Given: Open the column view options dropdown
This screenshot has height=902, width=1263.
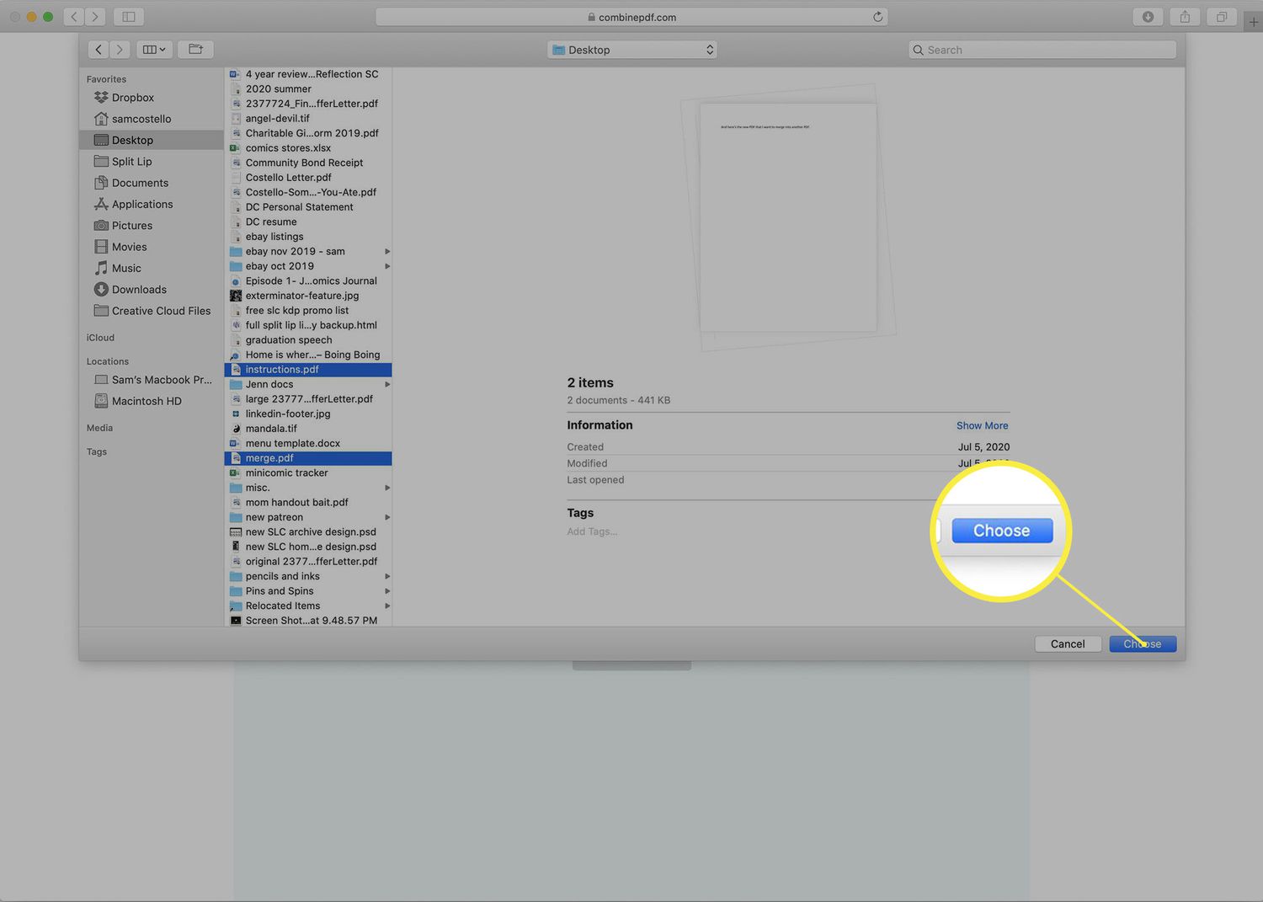Looking at the screenshot, I should tap(153, 50).
